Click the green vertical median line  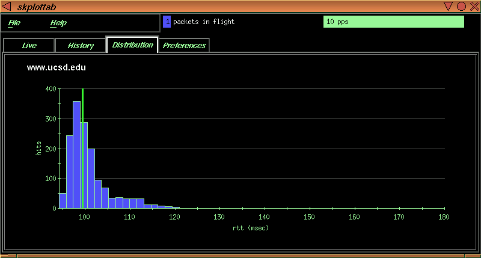point(83,149)
